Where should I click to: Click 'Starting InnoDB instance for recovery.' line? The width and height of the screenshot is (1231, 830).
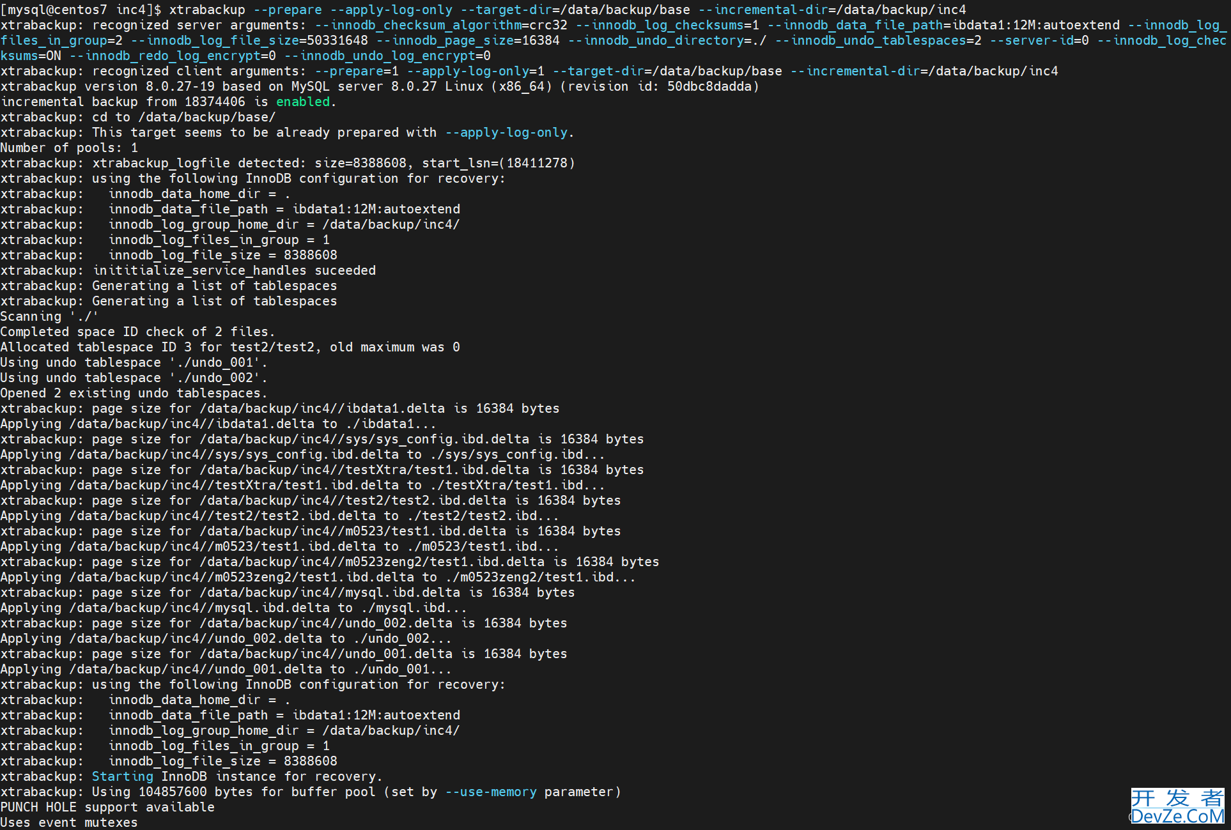point(191,776)
